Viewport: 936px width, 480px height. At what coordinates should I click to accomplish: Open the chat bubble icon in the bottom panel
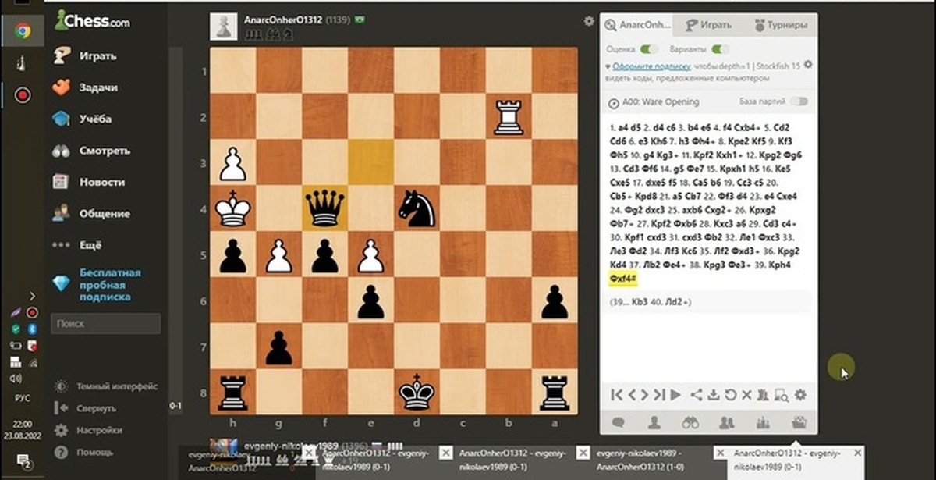(618, 422)
